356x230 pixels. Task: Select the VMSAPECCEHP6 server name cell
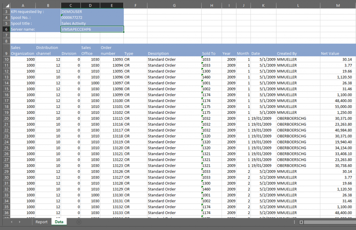[x=92, y=29]
